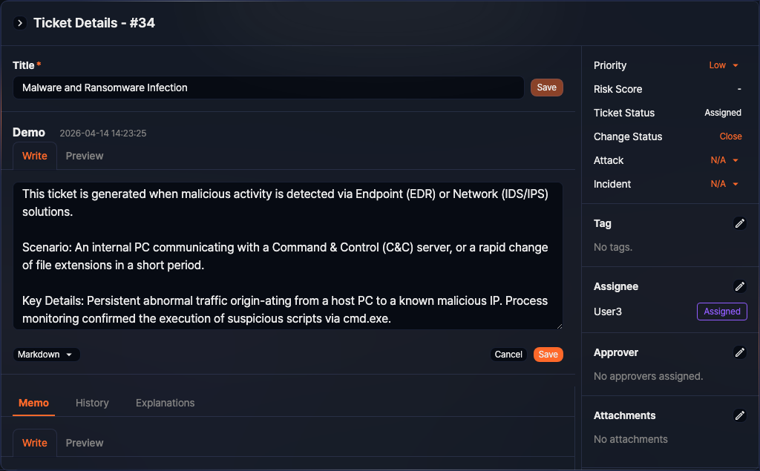Click Cancel under the description editor
The height and width of the screenshot is (471, 760).
(508, 355)
